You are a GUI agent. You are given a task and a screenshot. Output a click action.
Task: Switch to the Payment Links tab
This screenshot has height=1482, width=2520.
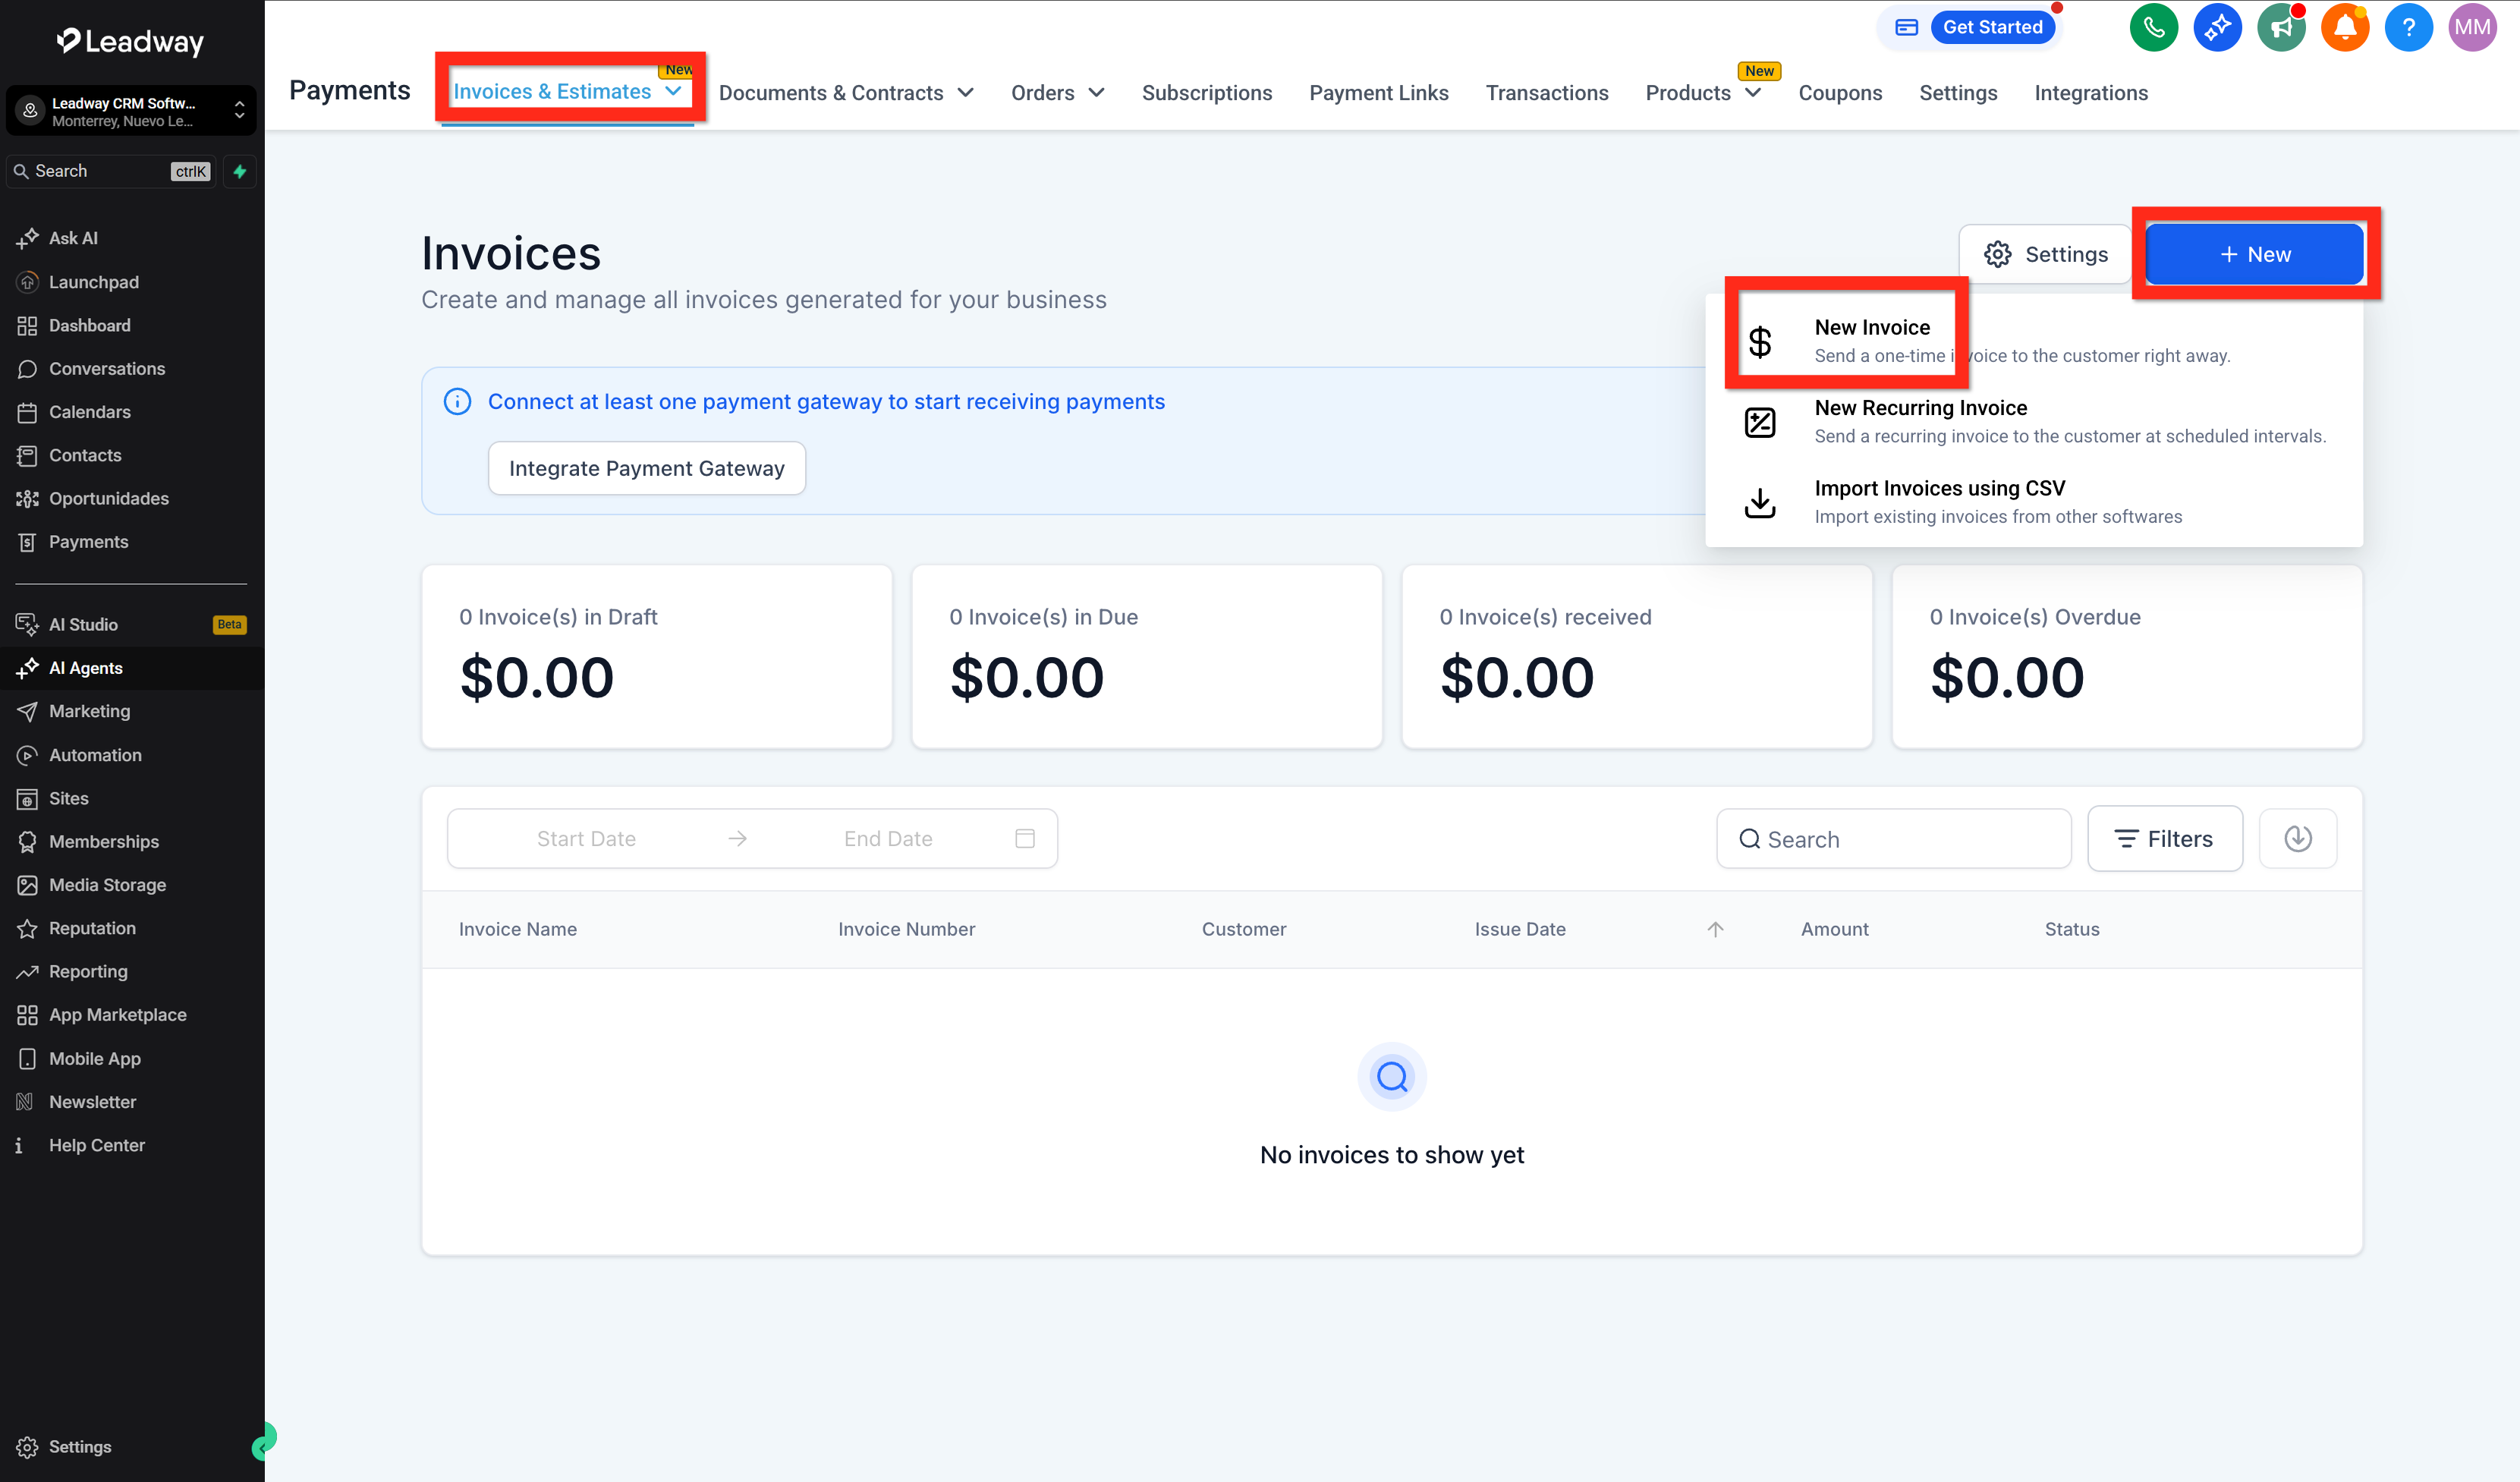point(1378,93)
